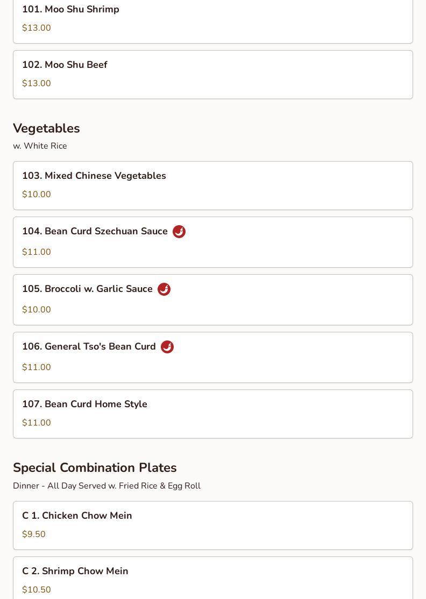Open C 2. Shrimp Chow Mein
426x599 pixels.
(x=213, y=578)
